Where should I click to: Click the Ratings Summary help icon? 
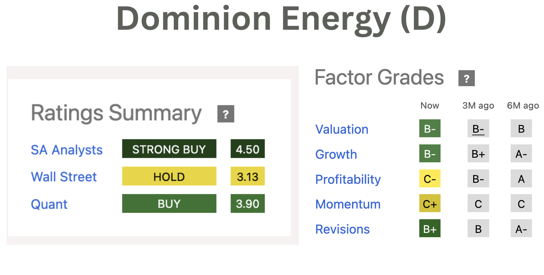(x=225, y=114)
